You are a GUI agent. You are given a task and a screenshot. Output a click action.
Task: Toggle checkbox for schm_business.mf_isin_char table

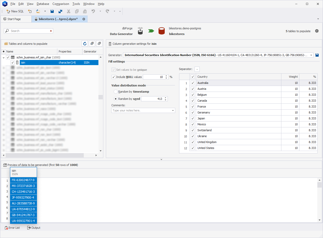pyautogui.click(x=8, y=57)
